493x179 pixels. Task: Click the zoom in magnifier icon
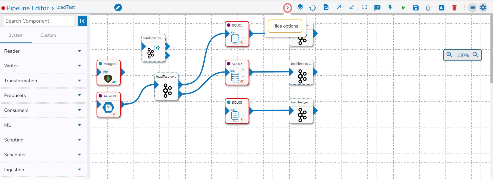click(449, 55)
